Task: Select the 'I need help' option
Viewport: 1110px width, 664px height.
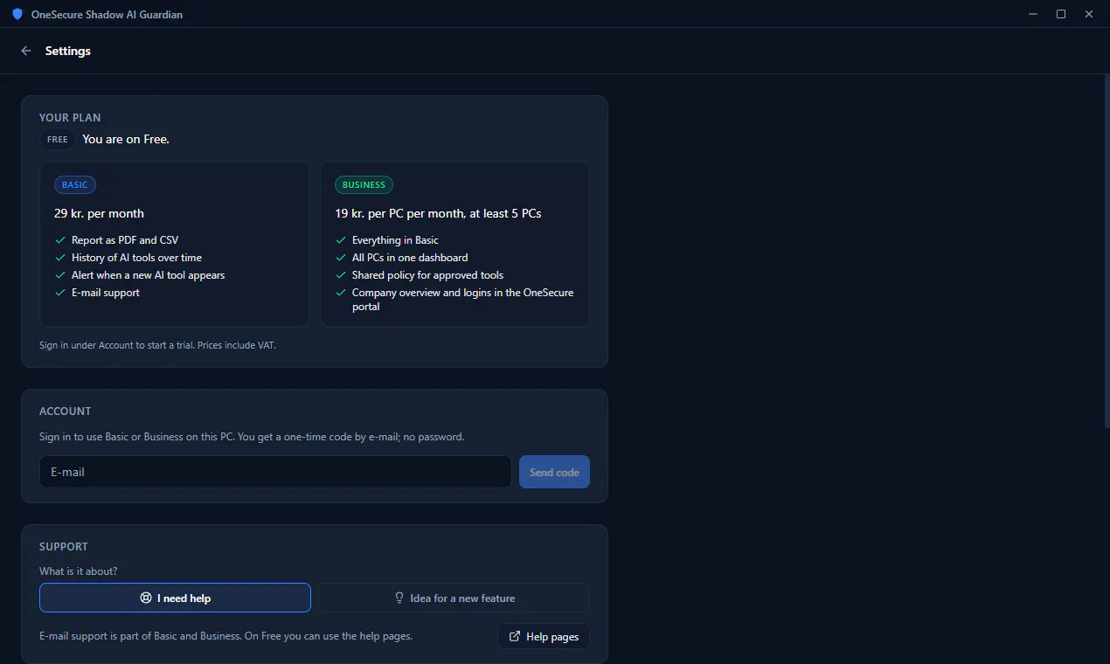Action: point(175,598)
